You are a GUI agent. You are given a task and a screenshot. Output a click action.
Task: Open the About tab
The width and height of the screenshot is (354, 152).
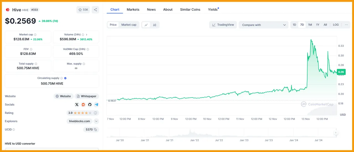[x=168, y=10]
